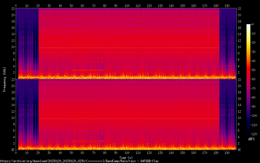
Task: Click the 'Time (s)' axis label
Action: (x=126, y=158)
